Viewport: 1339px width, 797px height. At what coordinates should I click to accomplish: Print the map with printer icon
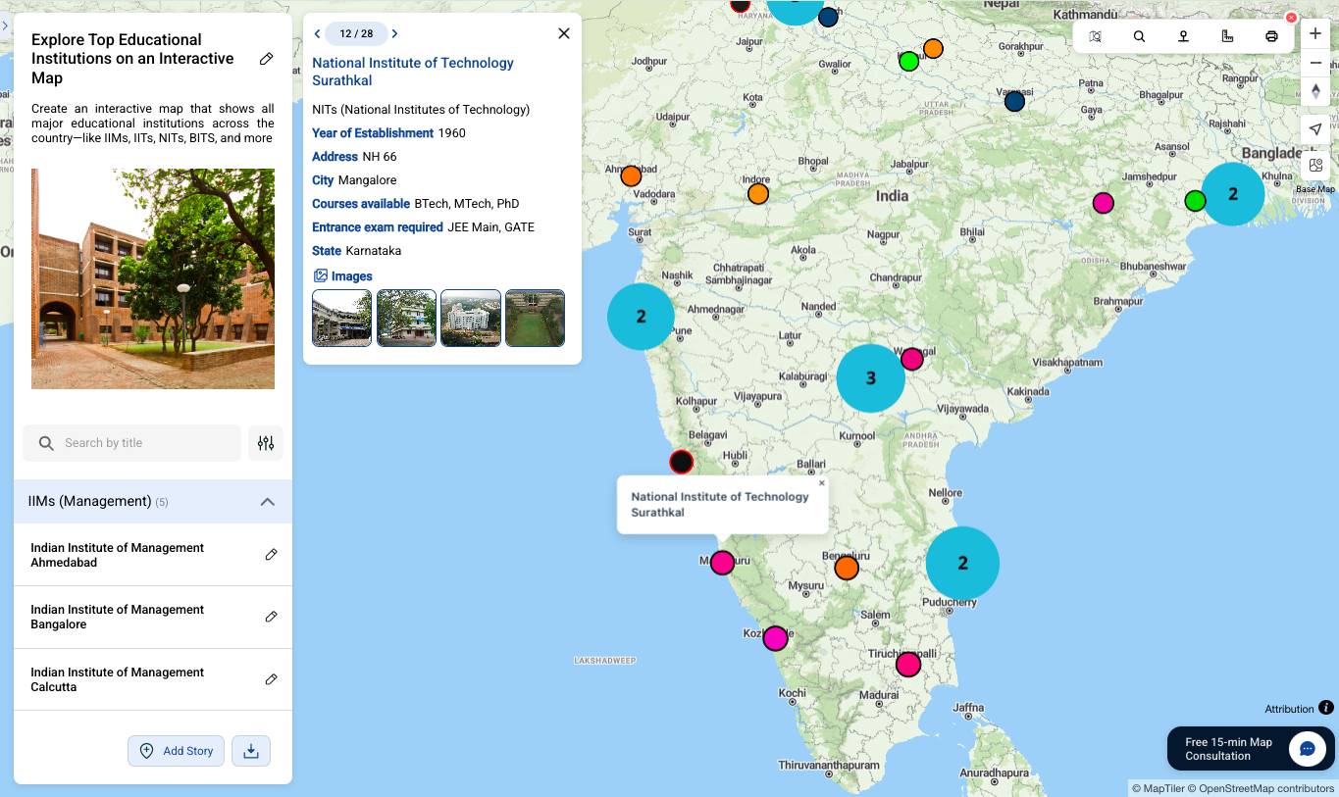pyautogui.click(x=1271, y=36)
